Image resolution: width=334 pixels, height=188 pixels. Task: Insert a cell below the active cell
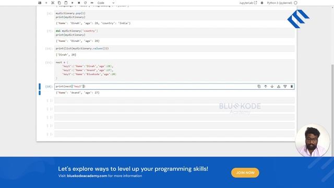click(285, 86)
